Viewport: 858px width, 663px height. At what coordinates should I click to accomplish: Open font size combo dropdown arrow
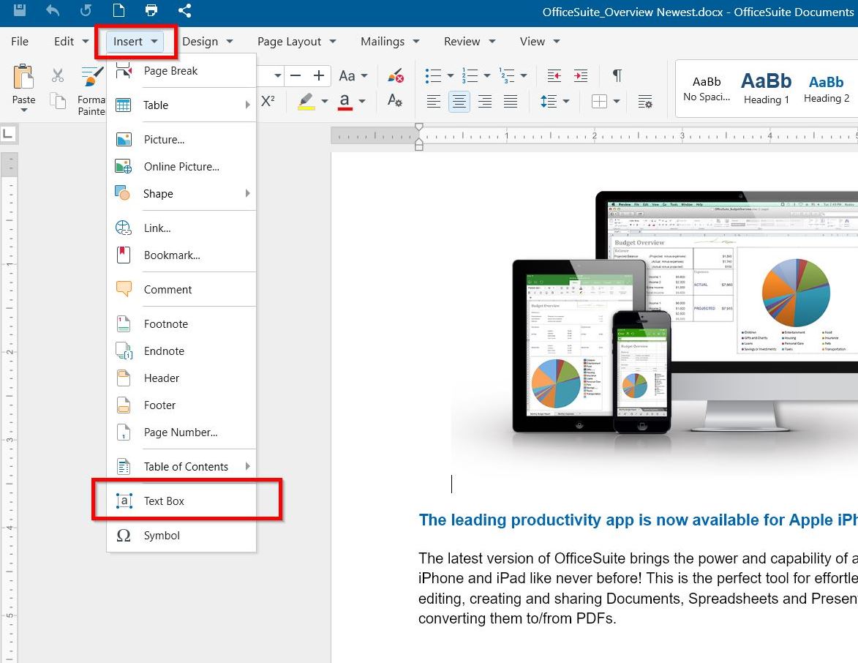[278, 75]
